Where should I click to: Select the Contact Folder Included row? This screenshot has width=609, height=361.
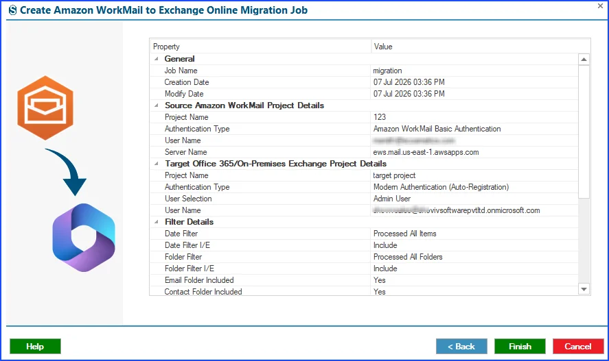[x=364, y=291]
